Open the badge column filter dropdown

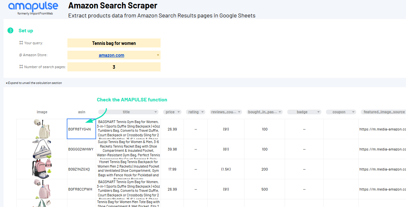[319, 112]
